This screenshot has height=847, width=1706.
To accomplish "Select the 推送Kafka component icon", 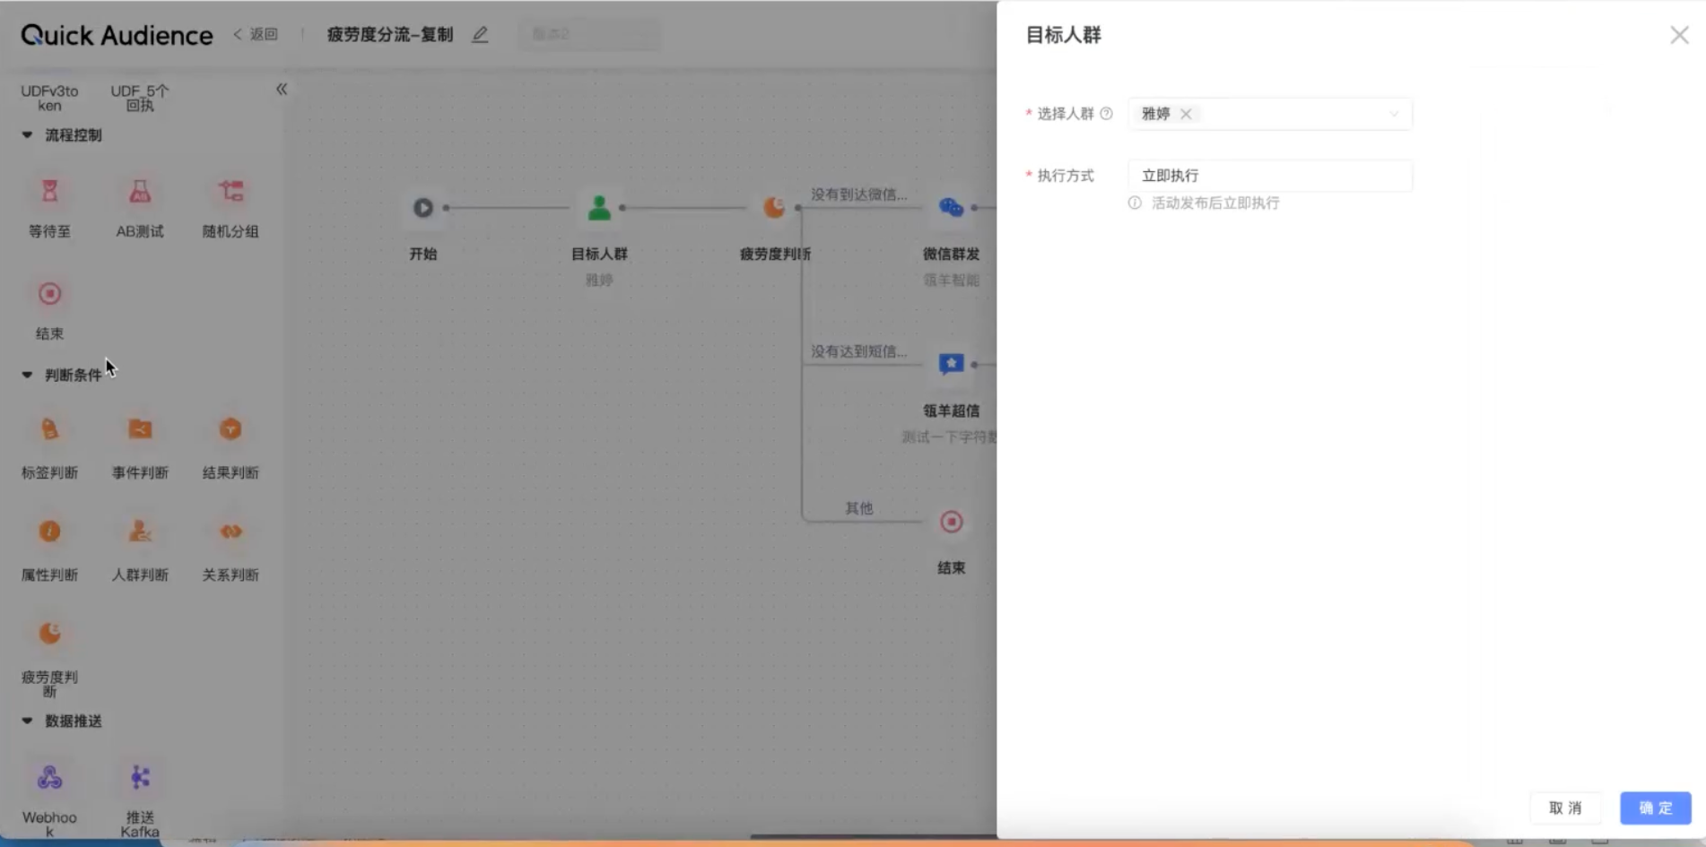I will coord(140,777).
